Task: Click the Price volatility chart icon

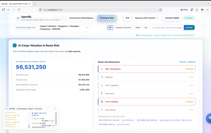Action: 102,102
